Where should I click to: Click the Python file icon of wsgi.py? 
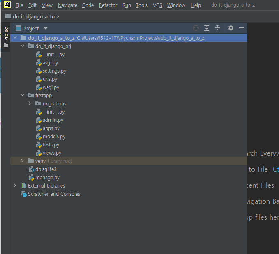click(39, 87)
